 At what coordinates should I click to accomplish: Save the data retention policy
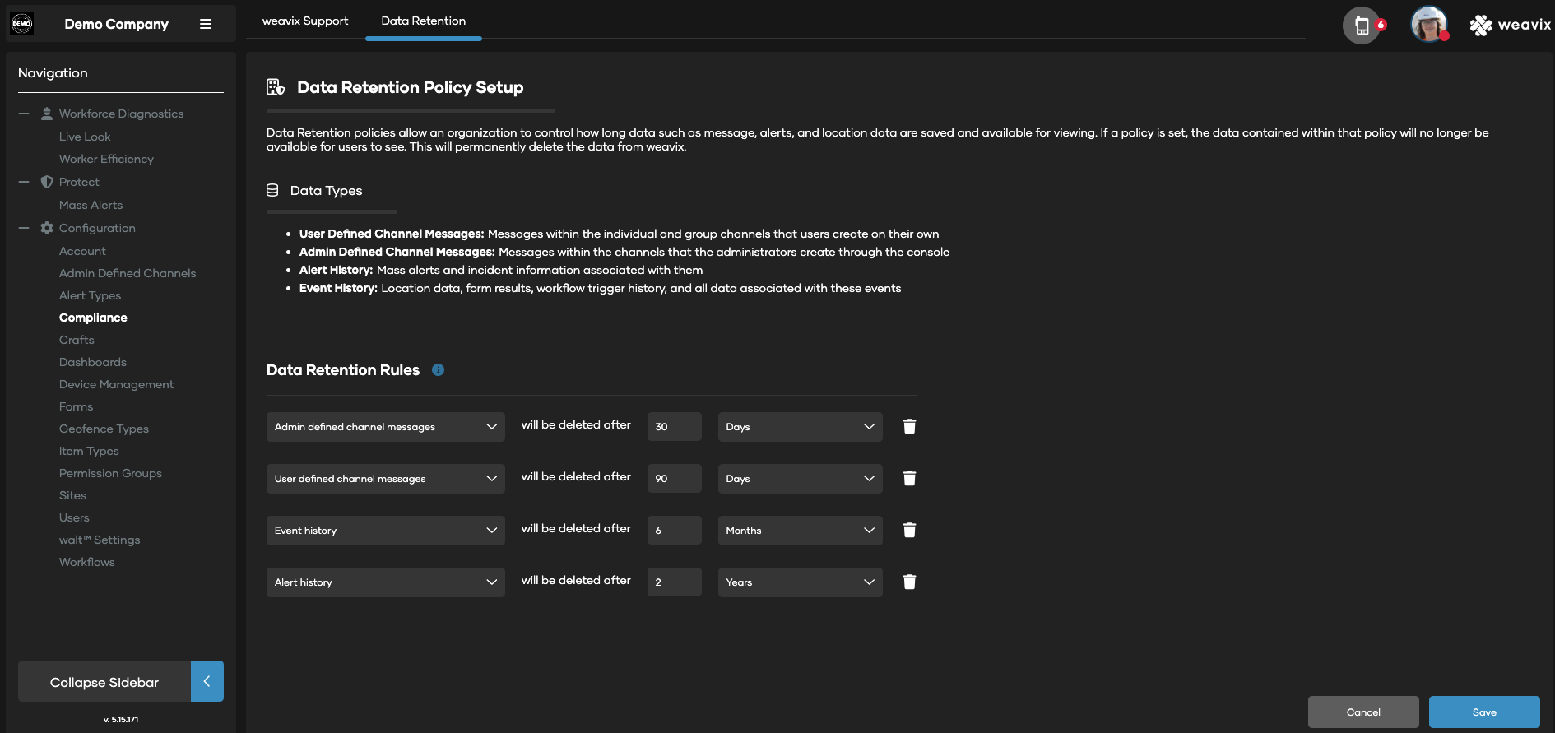[1483, 712]
